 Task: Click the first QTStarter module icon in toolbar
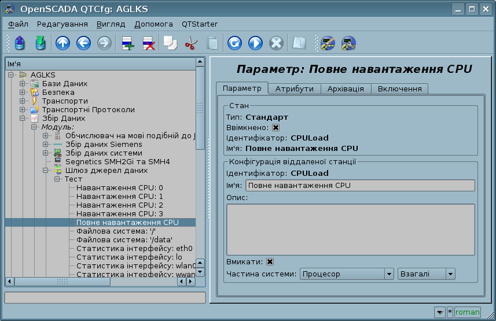pyautogui.click(x=328, y=43)
